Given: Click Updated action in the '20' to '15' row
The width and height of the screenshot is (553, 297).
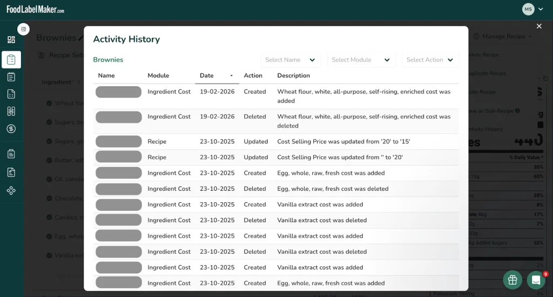Looking at the screenshot, I should click(x=255, y=141).
